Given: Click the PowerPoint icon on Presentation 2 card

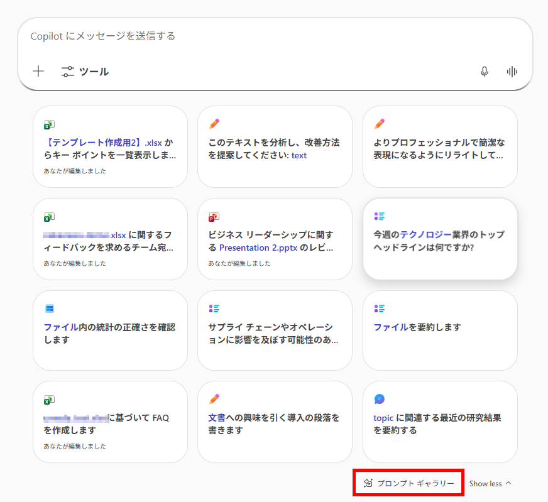Looking at the screenshot, I should tap(214, 217).
